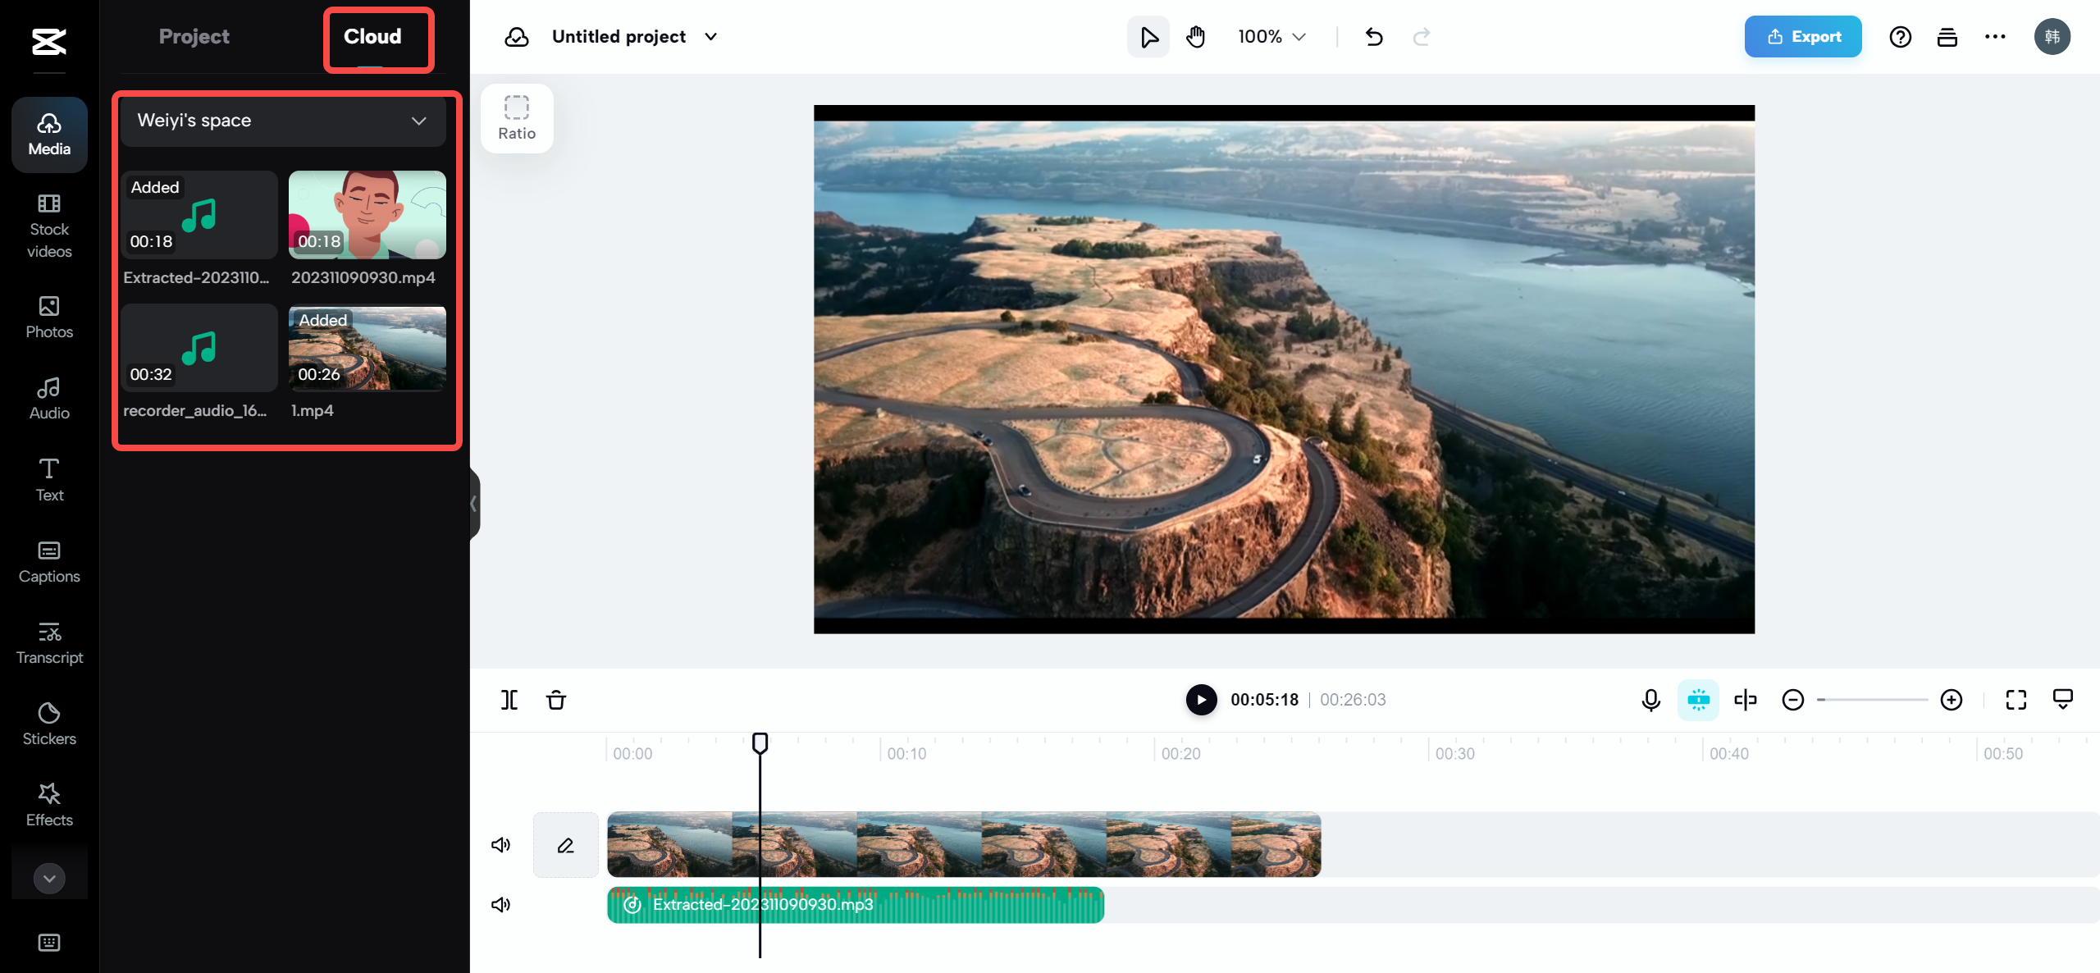
Task: Click current timecode 00:05:18
Action: click(x=1264, y=700)
